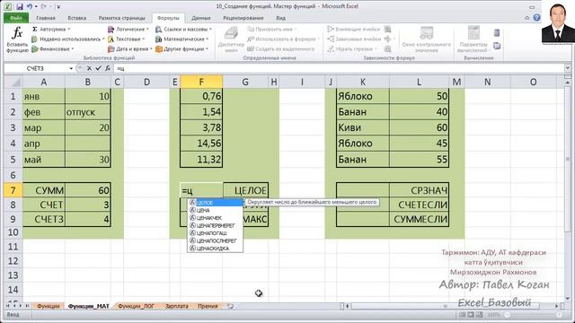Select row 7 header
Viewport: 575px width, 323px height.
tap(13, 190)
